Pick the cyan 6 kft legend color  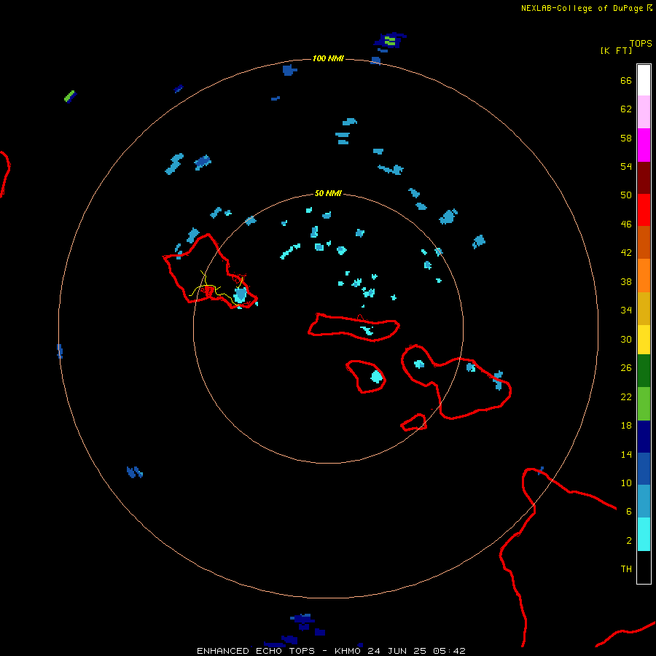pyautogui.click(x=644, y=534)
